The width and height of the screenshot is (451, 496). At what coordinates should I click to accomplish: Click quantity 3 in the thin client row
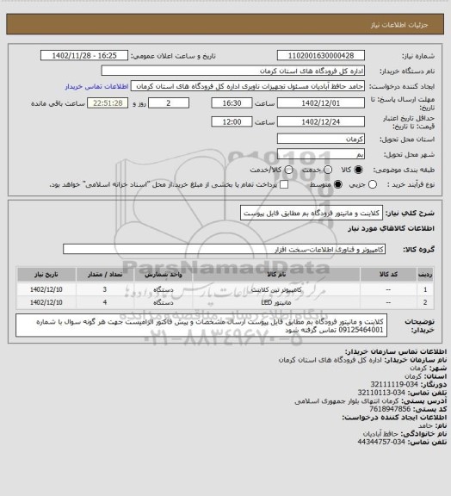click(x=105, y=289)
